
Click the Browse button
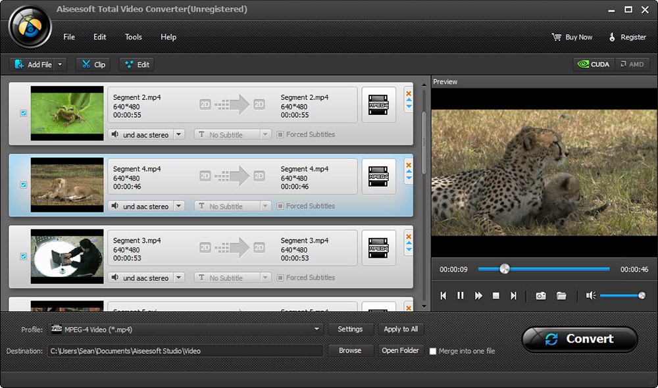[350, 351]
